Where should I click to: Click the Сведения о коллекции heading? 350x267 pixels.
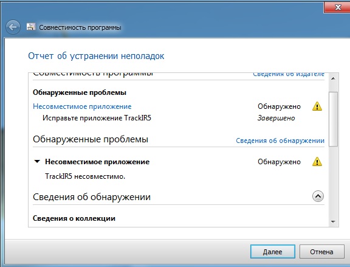(x=74, y=218)
